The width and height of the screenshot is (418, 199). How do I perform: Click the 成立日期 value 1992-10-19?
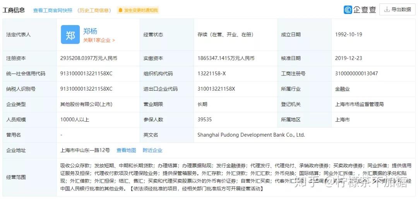tap(349, 35)
